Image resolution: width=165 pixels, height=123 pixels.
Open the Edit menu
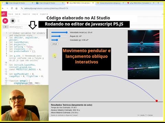pyautogui.click(x=18, y=14)
